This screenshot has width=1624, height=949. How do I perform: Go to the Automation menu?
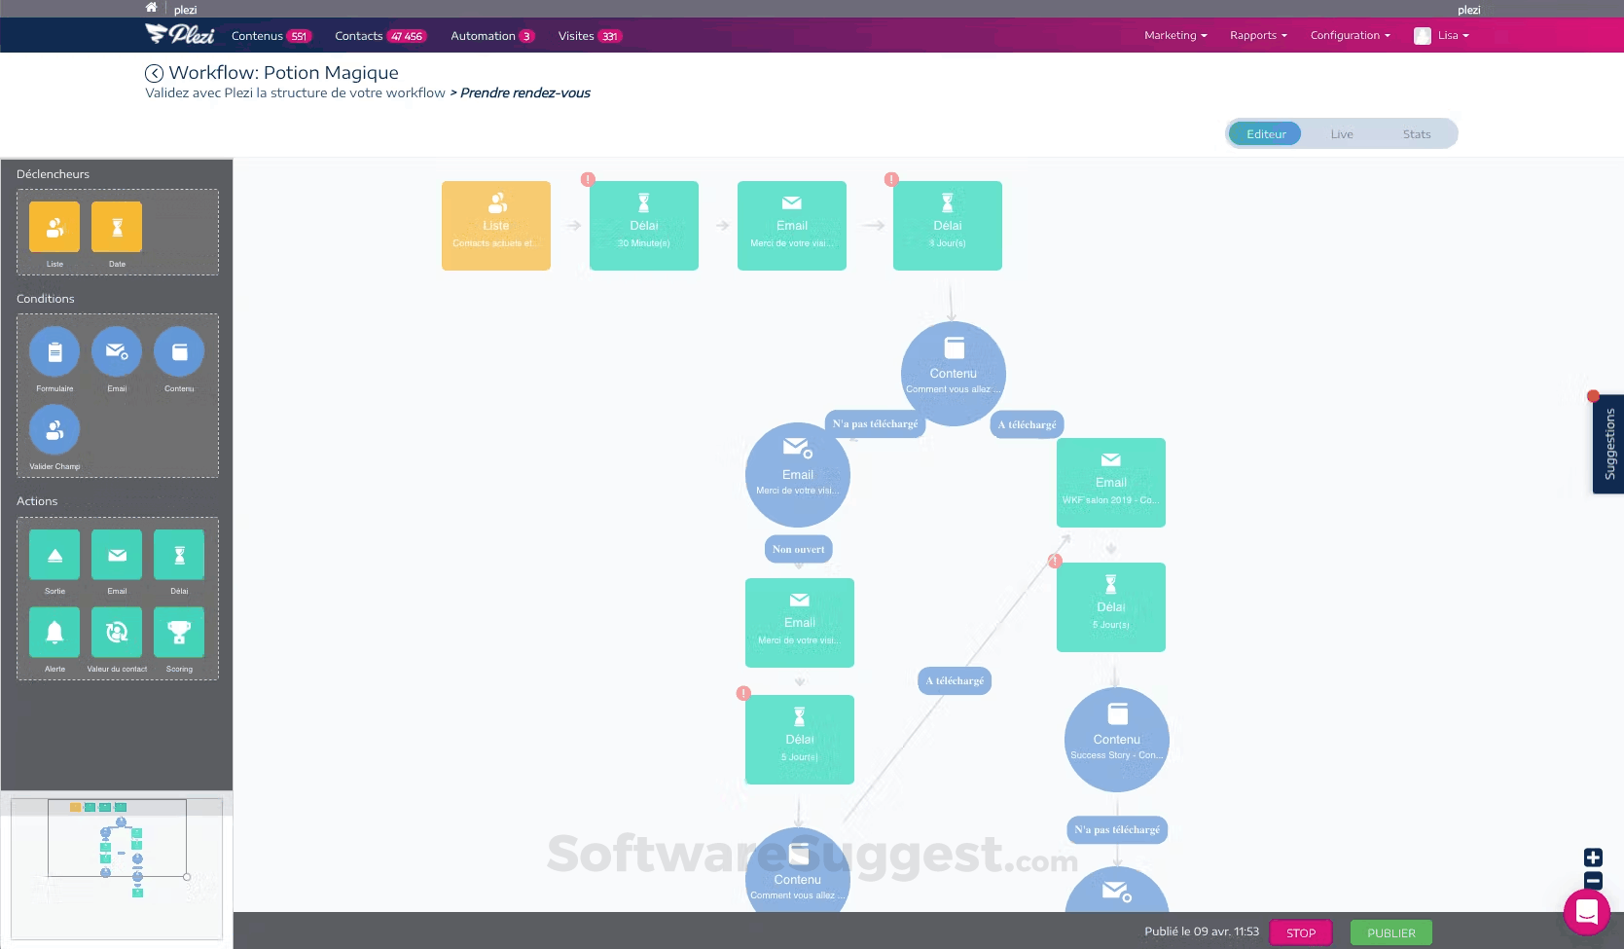pos(492,36)
